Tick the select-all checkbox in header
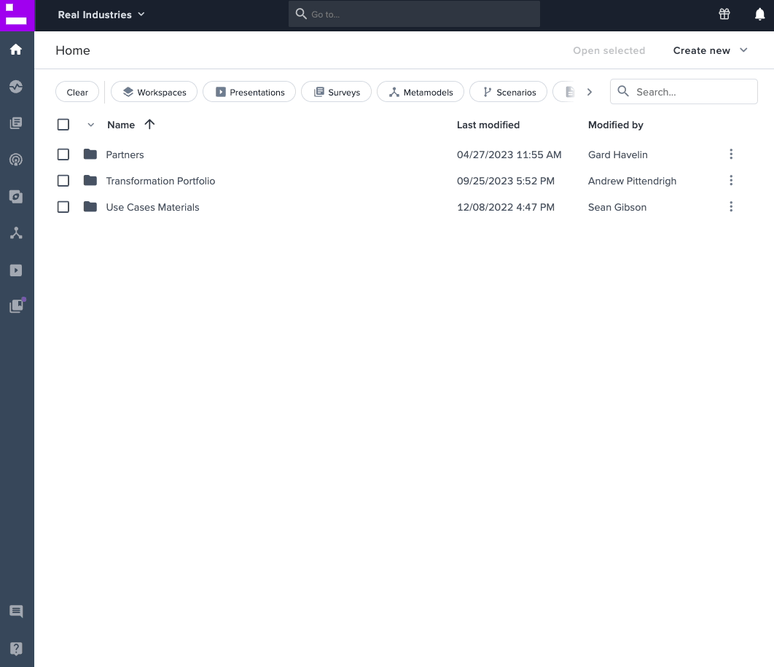Viewport: 774px width, 667px height. 63,125
